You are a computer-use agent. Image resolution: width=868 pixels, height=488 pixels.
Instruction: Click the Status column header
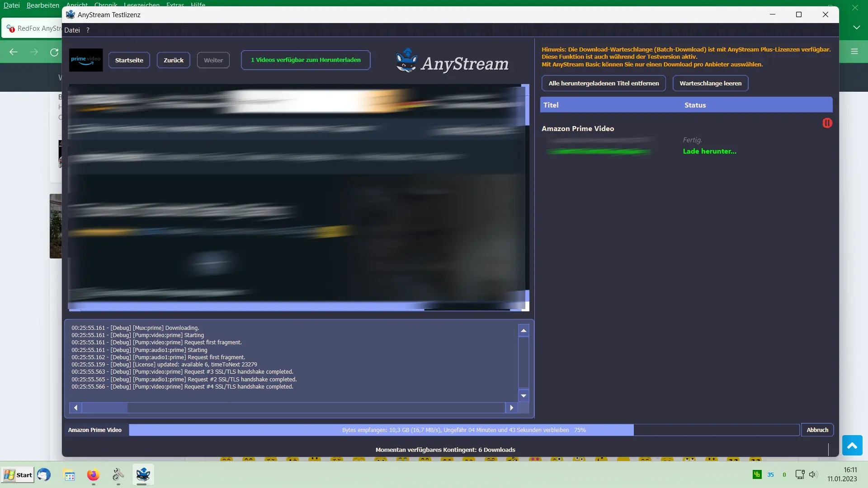click(695, 105)
